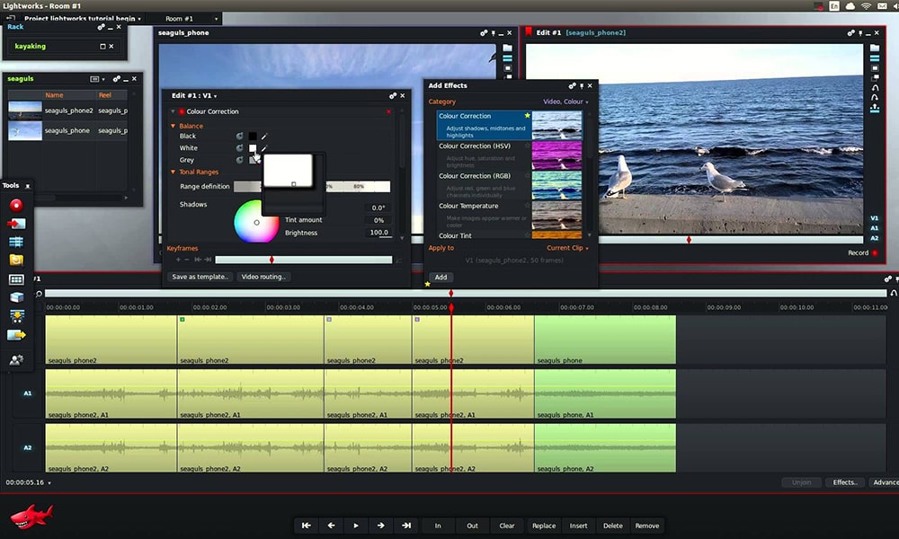Click the upper curved-arrow icon in Edit #1 viewer sidebar
The width and height of the screenshot is (899, 539).
tap(875, 88)
